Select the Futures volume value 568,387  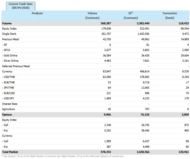point(105,23)
